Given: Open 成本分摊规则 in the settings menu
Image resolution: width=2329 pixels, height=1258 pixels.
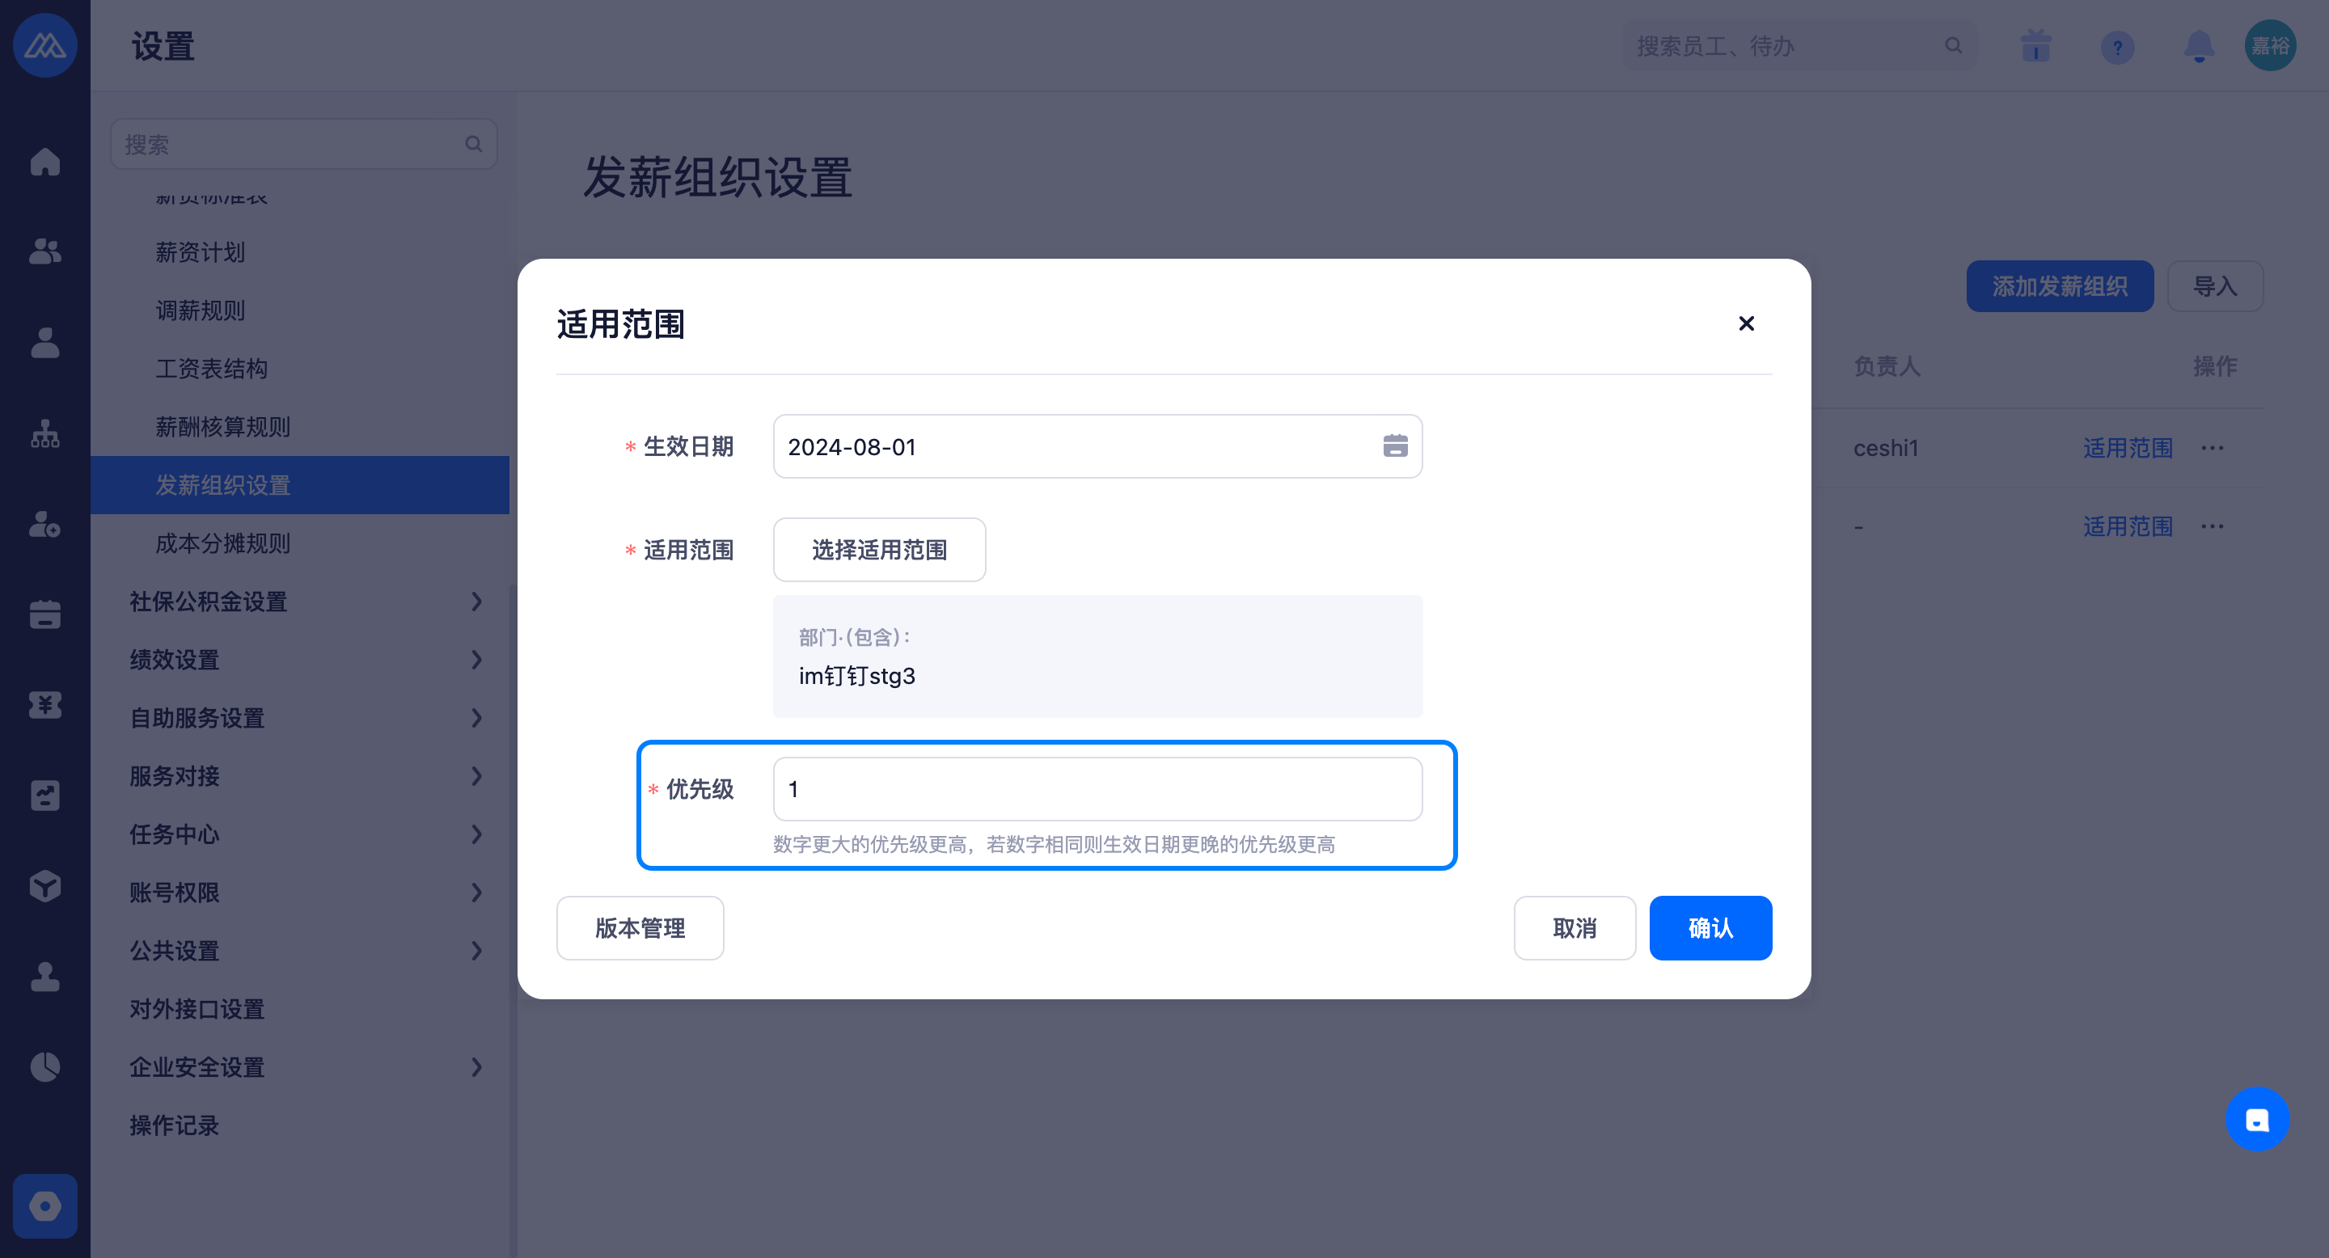Looking at the screenshot, I should [223, 543].
